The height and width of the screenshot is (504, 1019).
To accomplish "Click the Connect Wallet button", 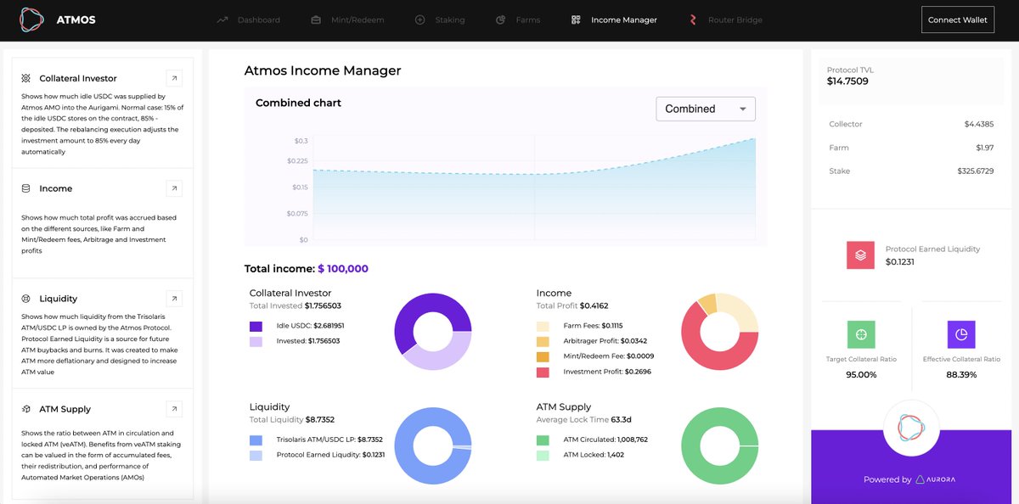I will coord(958,20).
